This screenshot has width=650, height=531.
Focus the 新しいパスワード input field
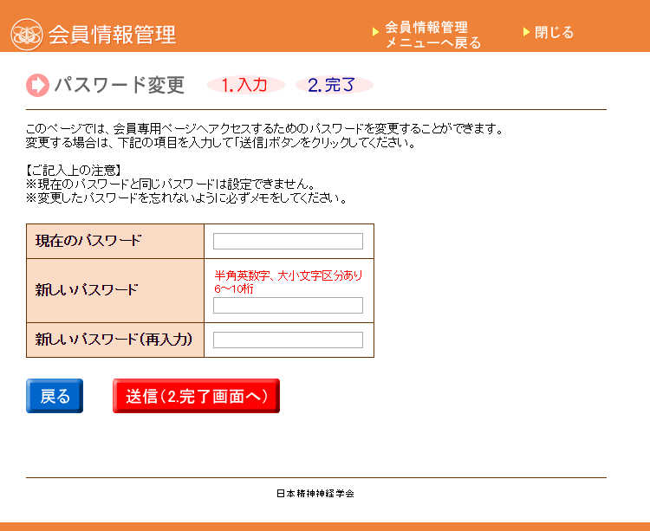[x=288, y=305]
